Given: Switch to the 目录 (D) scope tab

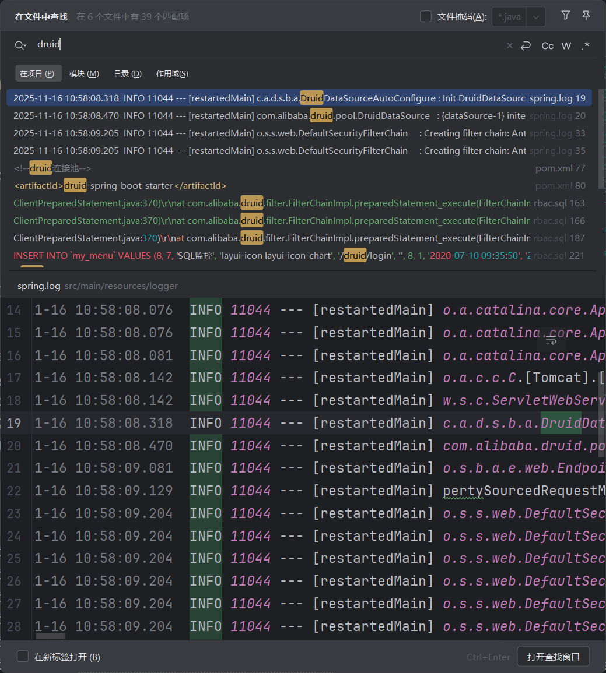Looking at the screenshot, I should [x=127, y=73].
